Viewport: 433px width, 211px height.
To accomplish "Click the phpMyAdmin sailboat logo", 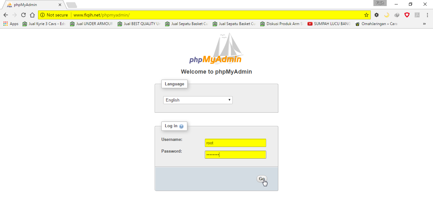I will (x=216, y=49).
